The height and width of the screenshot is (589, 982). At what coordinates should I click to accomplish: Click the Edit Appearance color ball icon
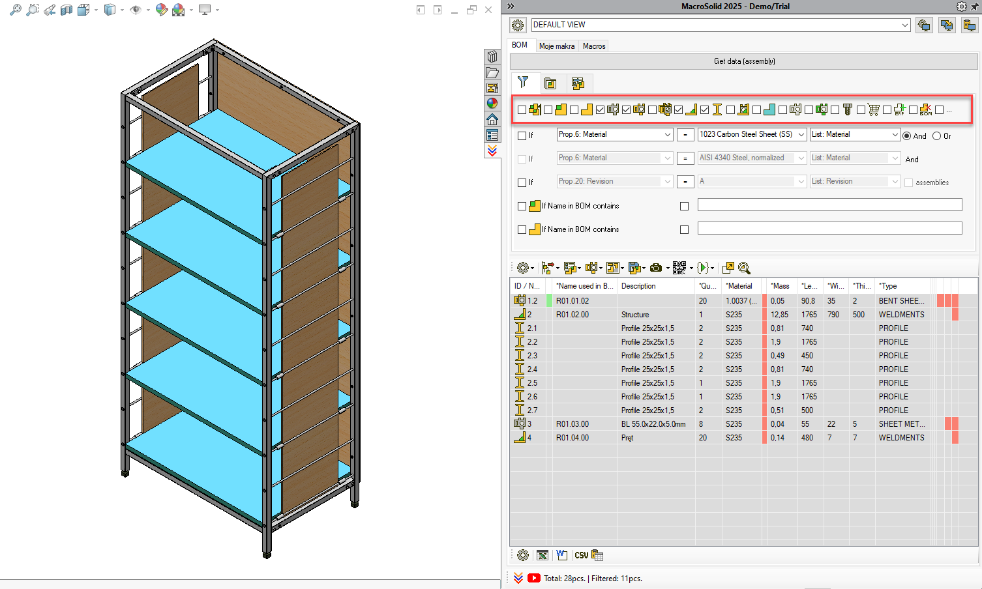[162, 10]
